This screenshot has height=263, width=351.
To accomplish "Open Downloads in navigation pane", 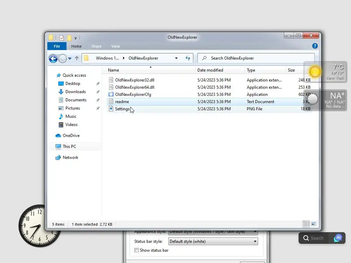I will point(75,92).
